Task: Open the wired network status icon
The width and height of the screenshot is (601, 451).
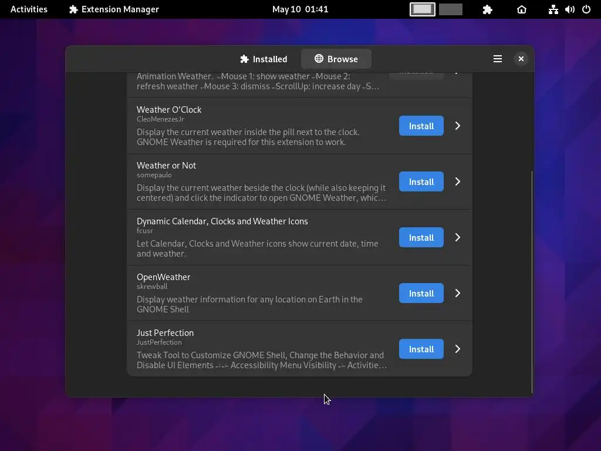Action: point(553,9)
